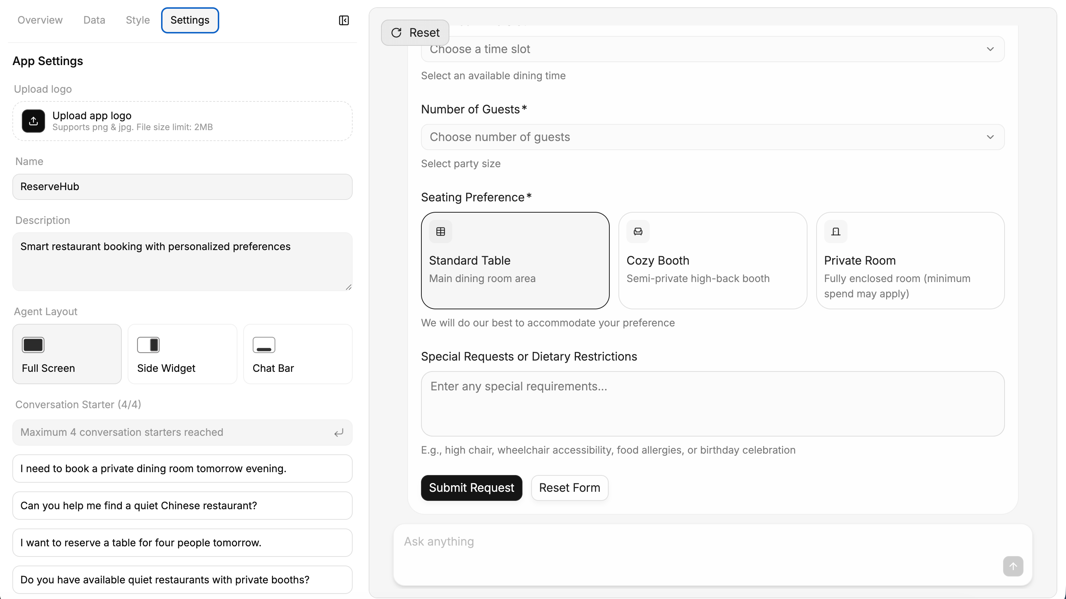Open the Data tab
1066x599 pixels.
[x=95, y=20]
